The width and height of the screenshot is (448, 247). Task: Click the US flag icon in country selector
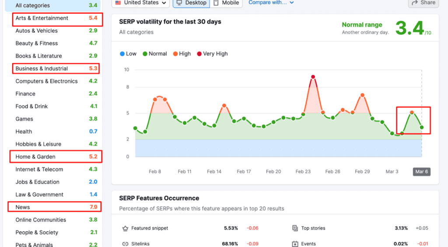[x=118, y=3]
